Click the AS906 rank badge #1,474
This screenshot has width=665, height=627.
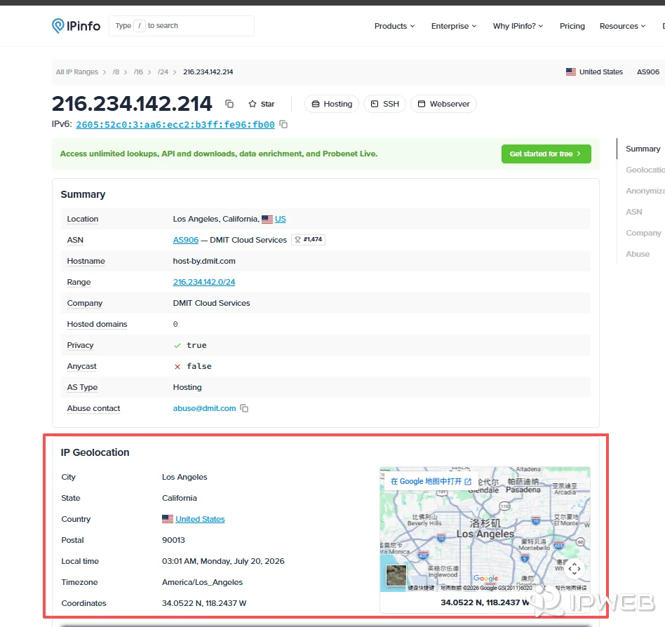point(309,240)
